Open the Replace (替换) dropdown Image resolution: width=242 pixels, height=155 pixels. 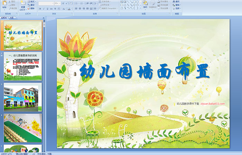177,5
